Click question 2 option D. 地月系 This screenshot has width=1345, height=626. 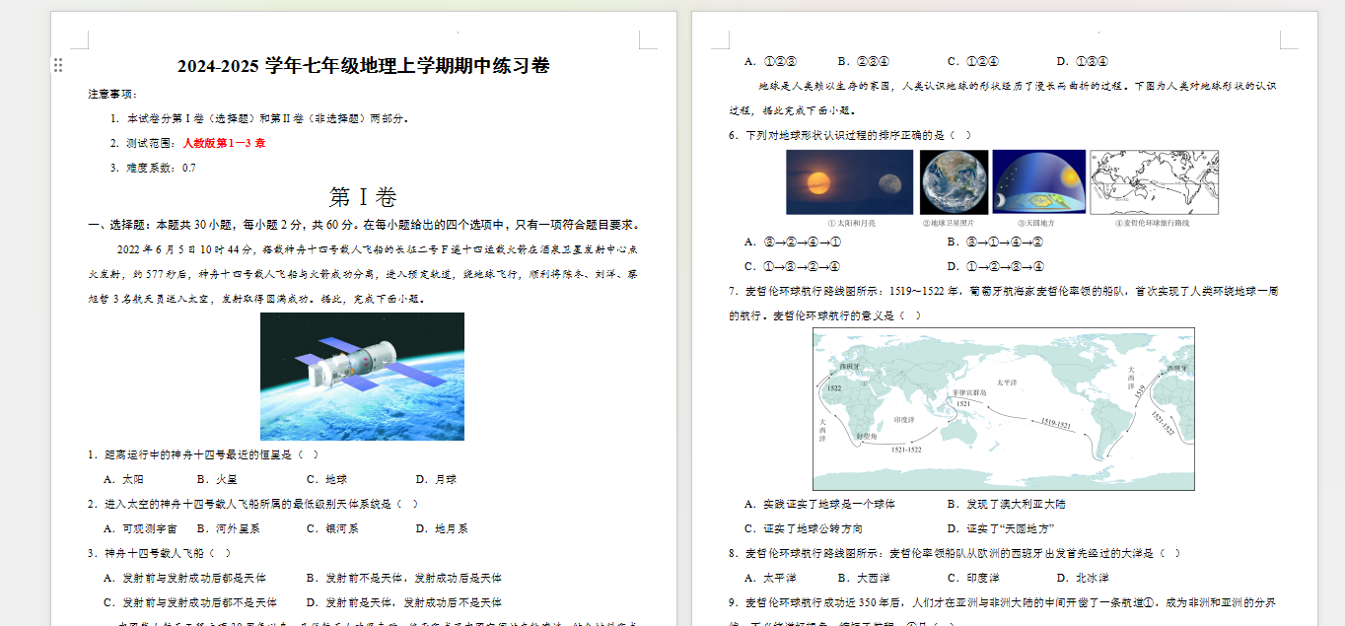pos(442,528)
